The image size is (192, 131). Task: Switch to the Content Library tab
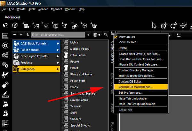[x=112, y=52]
